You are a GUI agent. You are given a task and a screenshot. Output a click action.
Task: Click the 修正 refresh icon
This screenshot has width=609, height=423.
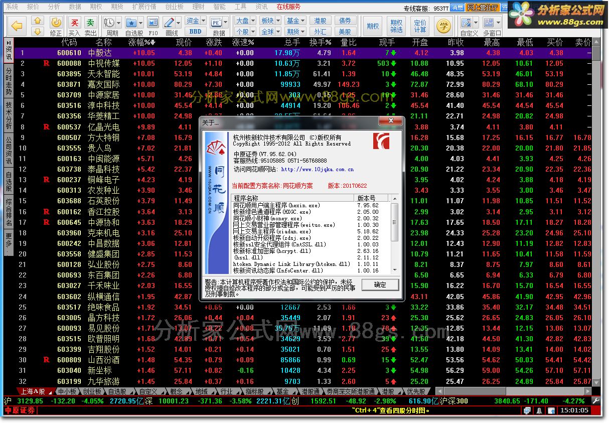tap(56, 23)
